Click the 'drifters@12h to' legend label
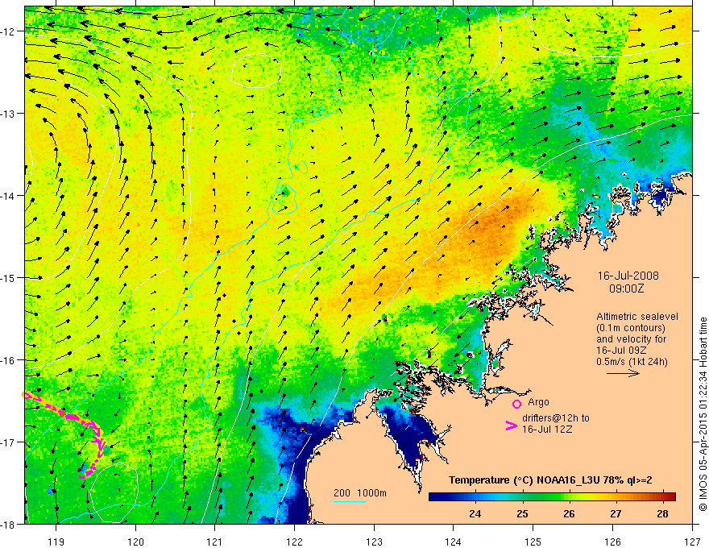 coord(556,417)
